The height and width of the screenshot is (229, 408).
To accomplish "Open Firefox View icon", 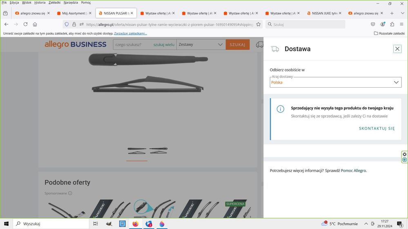I will [5, 13].
